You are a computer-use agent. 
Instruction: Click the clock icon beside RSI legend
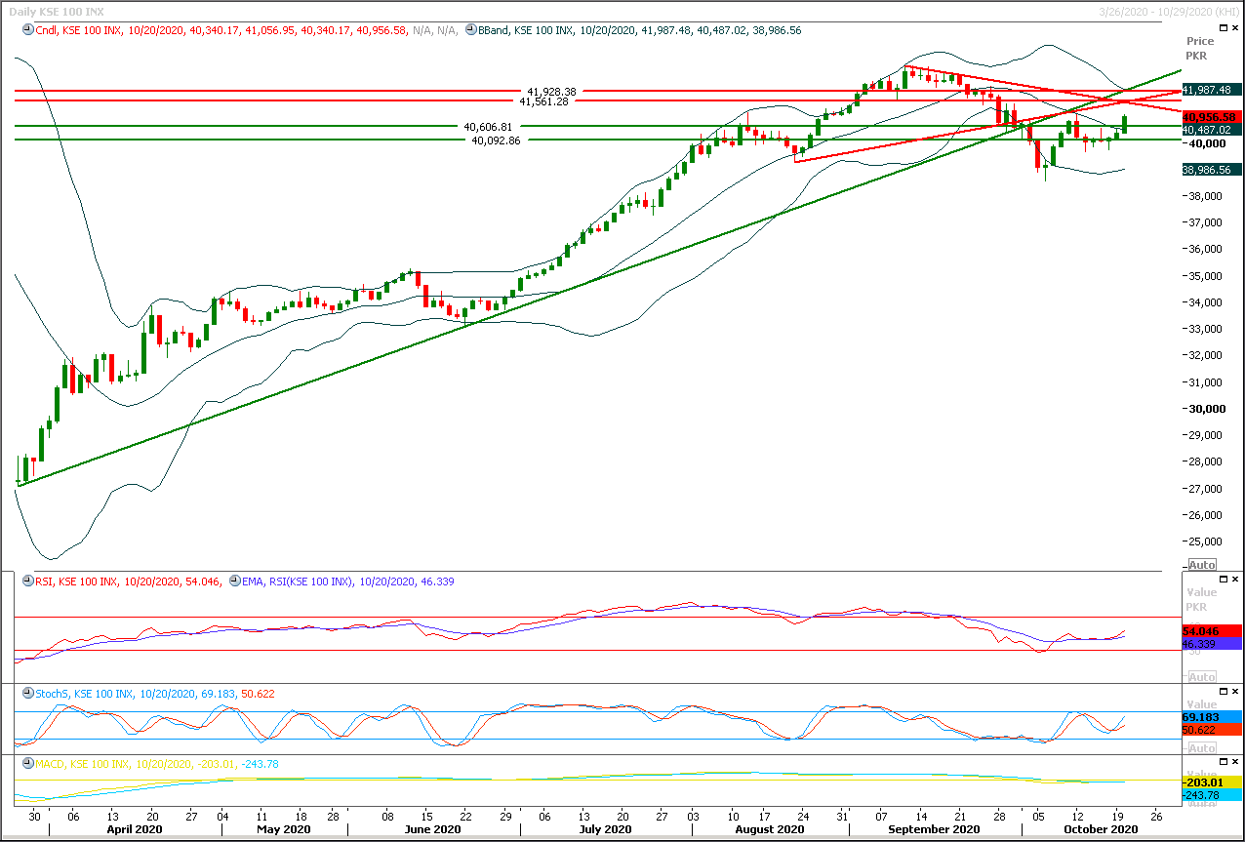(x=28, y=581)
